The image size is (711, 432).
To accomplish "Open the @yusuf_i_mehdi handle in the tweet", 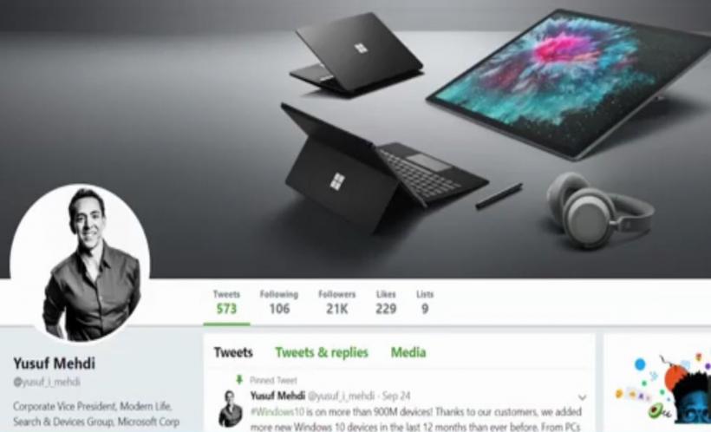I will click(x=342, y=396).
